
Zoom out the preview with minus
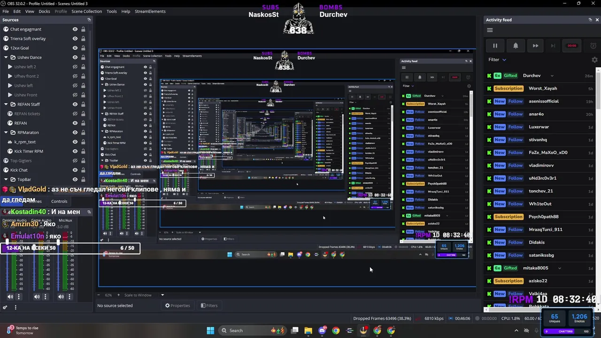(99, 295)
